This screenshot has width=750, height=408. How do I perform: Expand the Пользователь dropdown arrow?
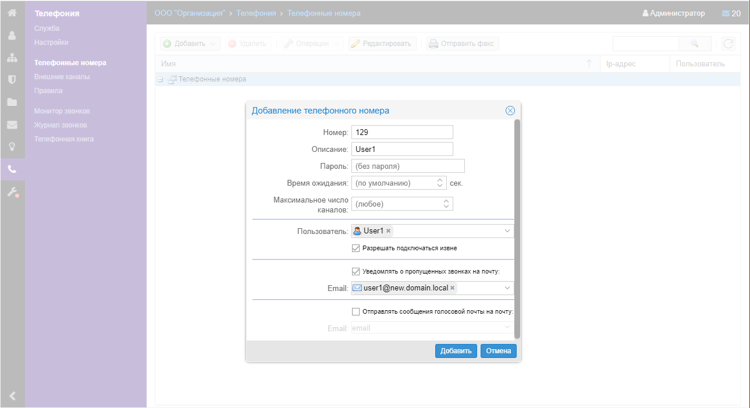(x=507, y=231)
